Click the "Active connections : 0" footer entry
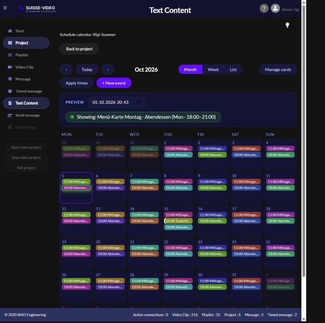 [x=150, y=315]
